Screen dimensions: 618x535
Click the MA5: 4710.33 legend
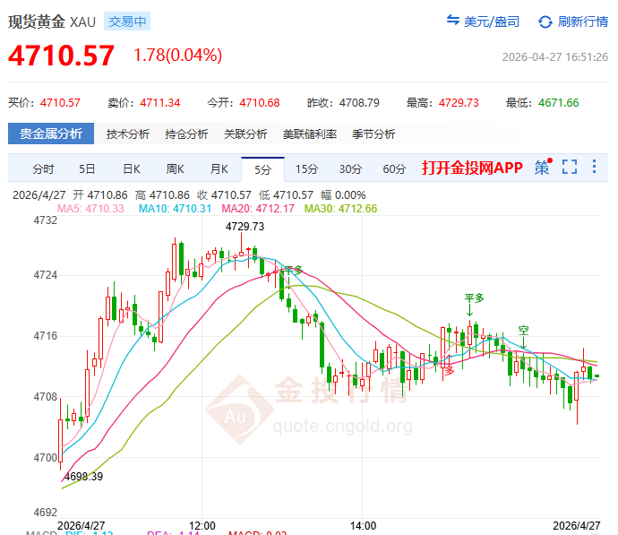90,209
